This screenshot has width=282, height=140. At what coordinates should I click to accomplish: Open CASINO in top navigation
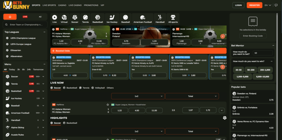62,5
